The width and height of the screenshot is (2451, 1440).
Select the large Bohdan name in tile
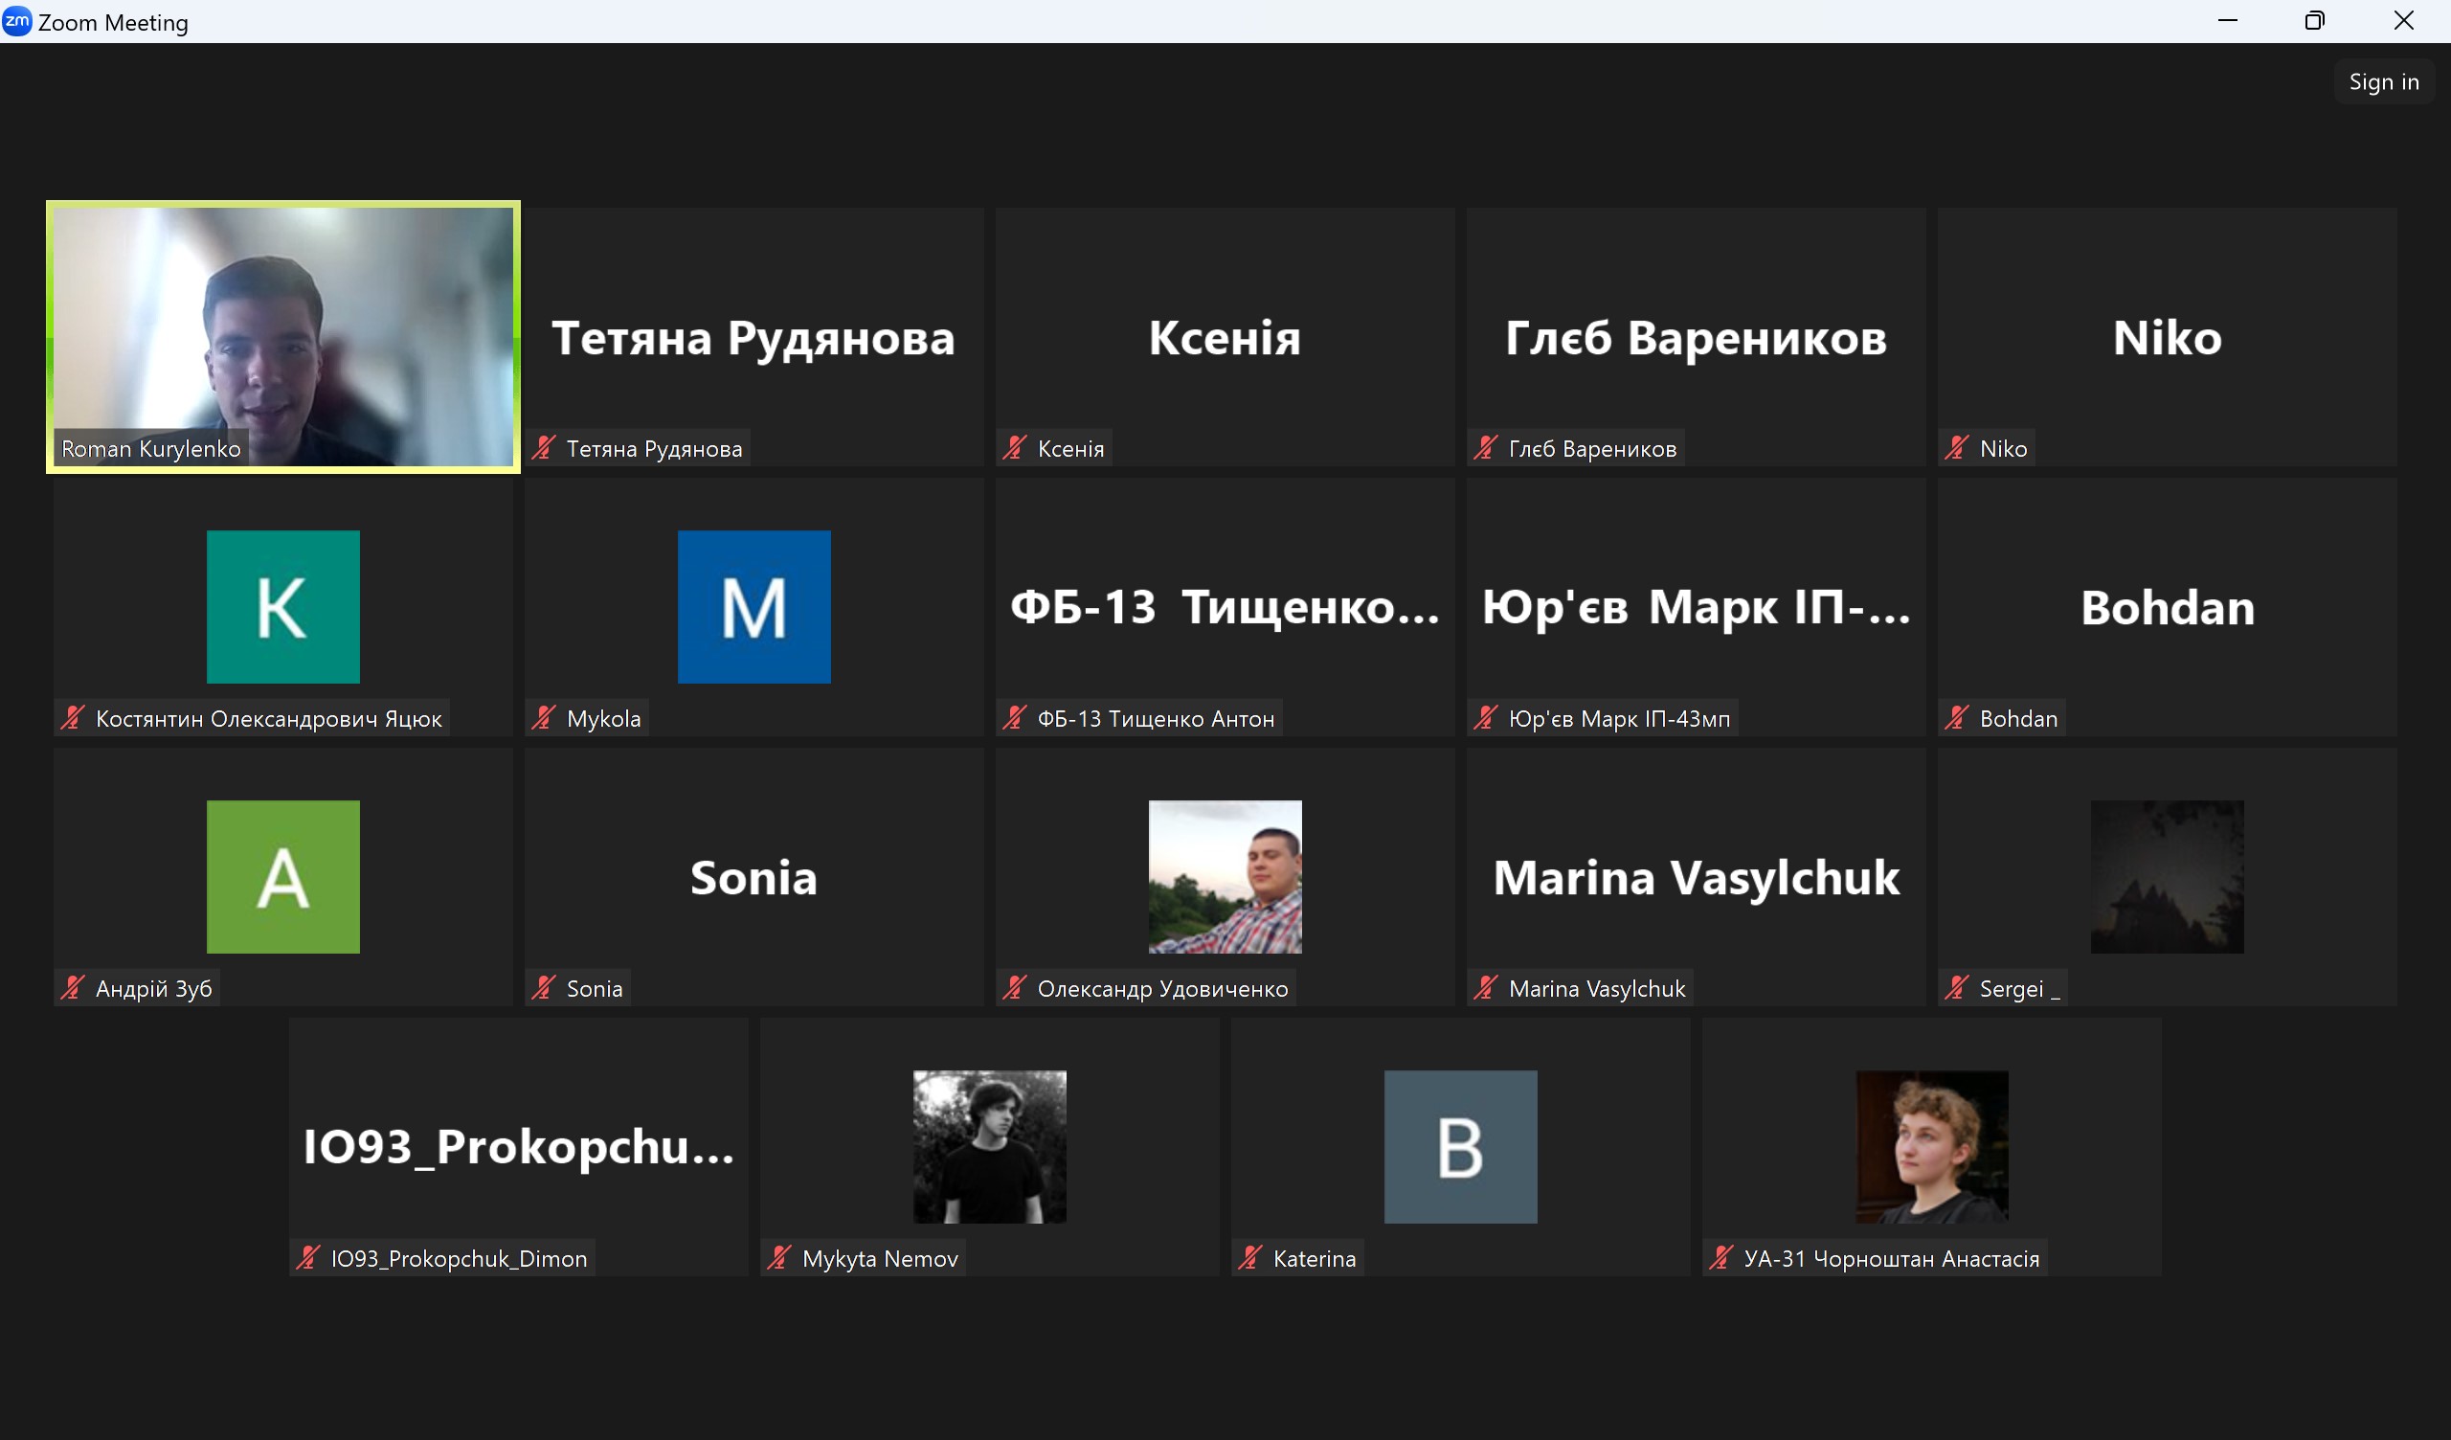point(2167,607)
